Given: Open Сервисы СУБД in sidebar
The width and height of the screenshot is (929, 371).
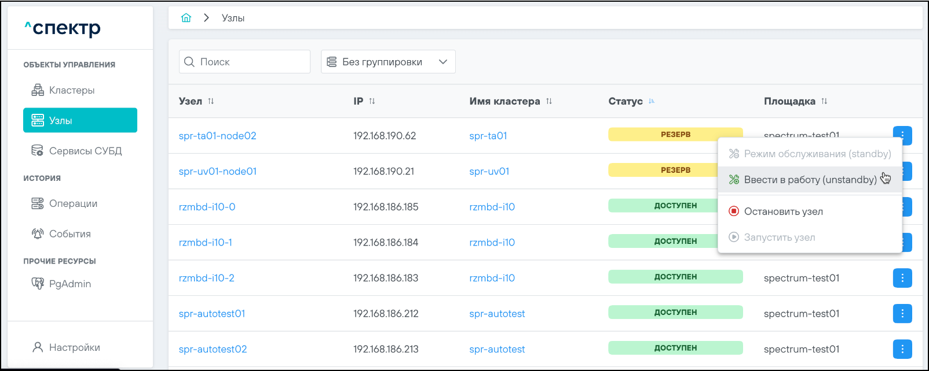Looking at the screenshot, I should 85,151.
